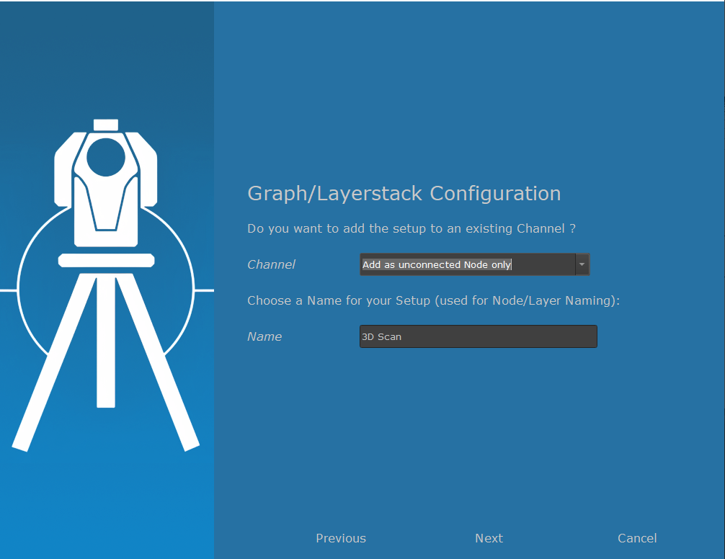The image size is (725, 559).
Task: Click the 'add the setup to an existing Channel' question
Action: pyautogui.click(x=411, y=228)
